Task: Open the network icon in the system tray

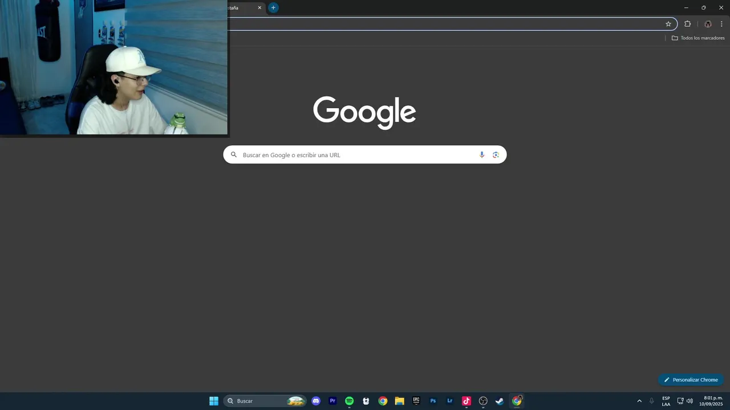Action: (680, 401)
